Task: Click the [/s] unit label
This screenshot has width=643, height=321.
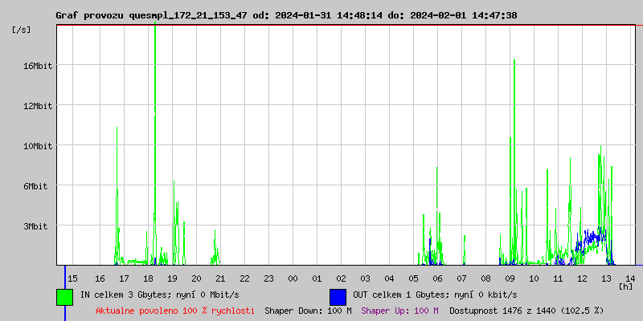Action: 22,30
